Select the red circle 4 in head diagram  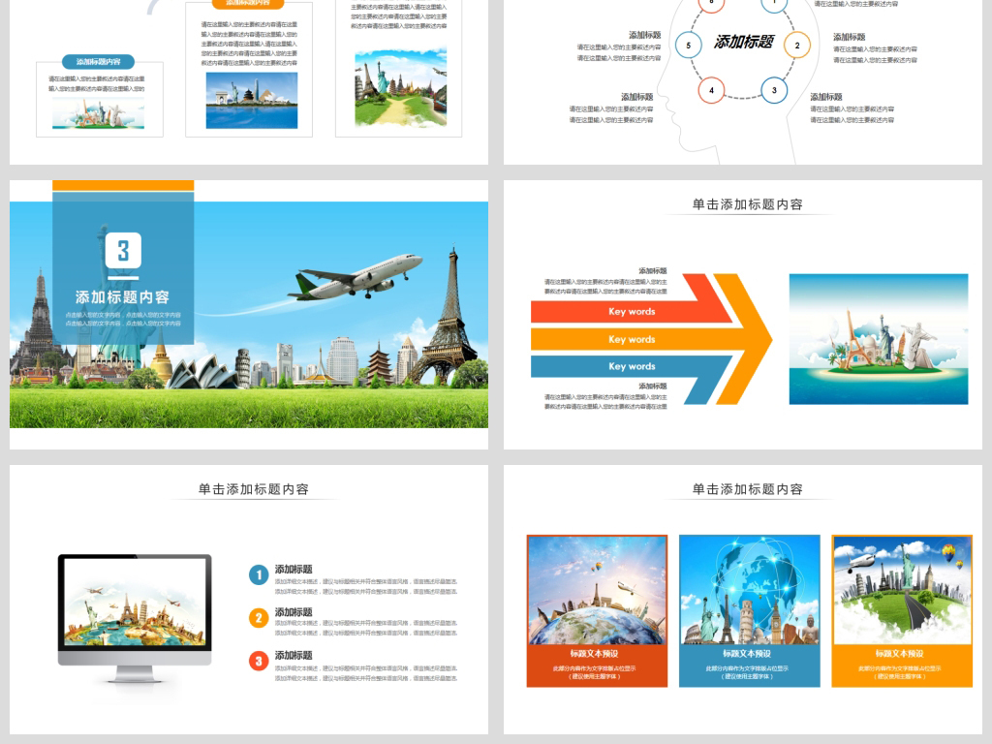pyautogui.click(x=711, y=91)
